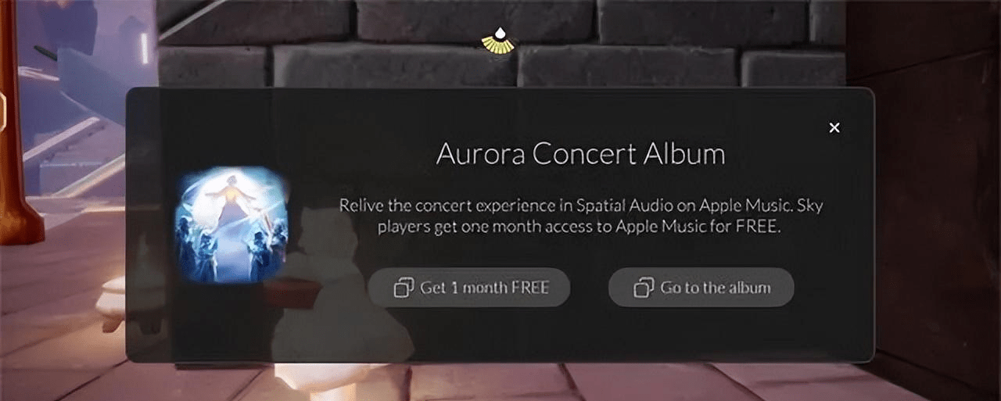Claim the Get 1 month FREE offer

point(469,288)
